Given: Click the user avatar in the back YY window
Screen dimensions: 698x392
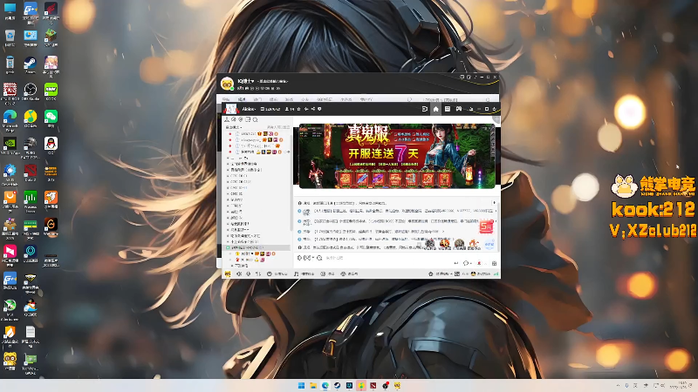Looking at the screenshot, I should pyautogui.click(x=227, y=84).
